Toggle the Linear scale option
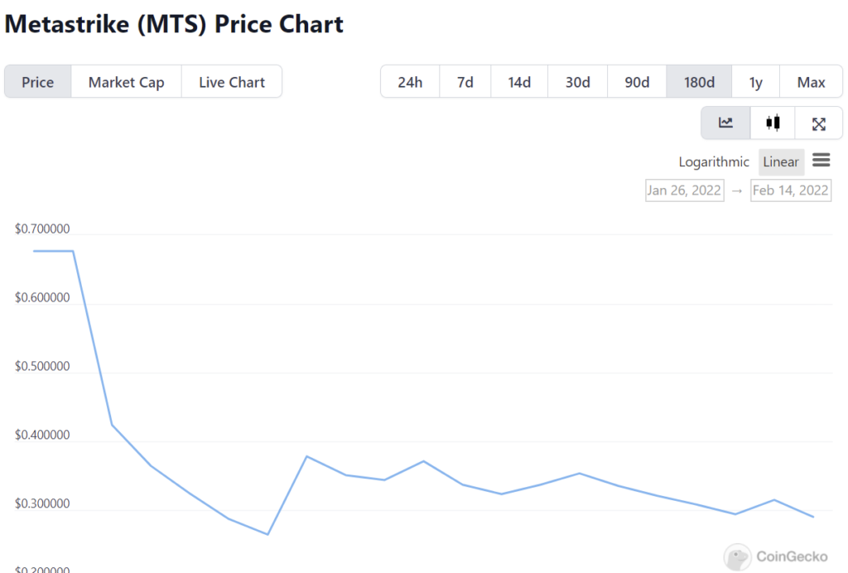 [781, 162]
